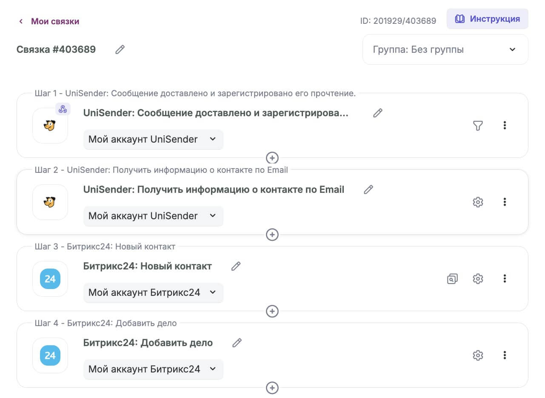The height and width of the screenshot is (398, 545).
Task: Open the filter funnel for Шаг 1
Action: coord(478,126)
